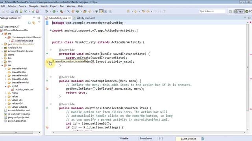Open the Edit menu
Viewport: 252px width, 141px height.
[x=3, y=6]
